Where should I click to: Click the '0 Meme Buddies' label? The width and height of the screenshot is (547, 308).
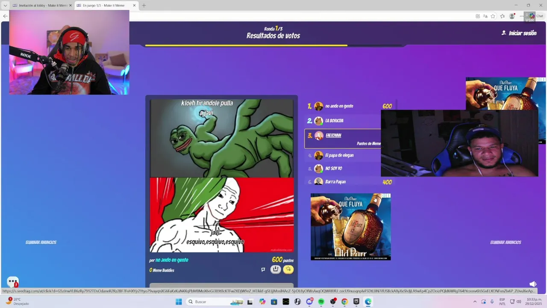pyautogui.click(x=162, y=270)
